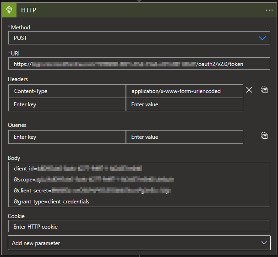This screenshot has width=278, height=257.
Task: Switch Headers to text mode icon
Action: (264, 90)
